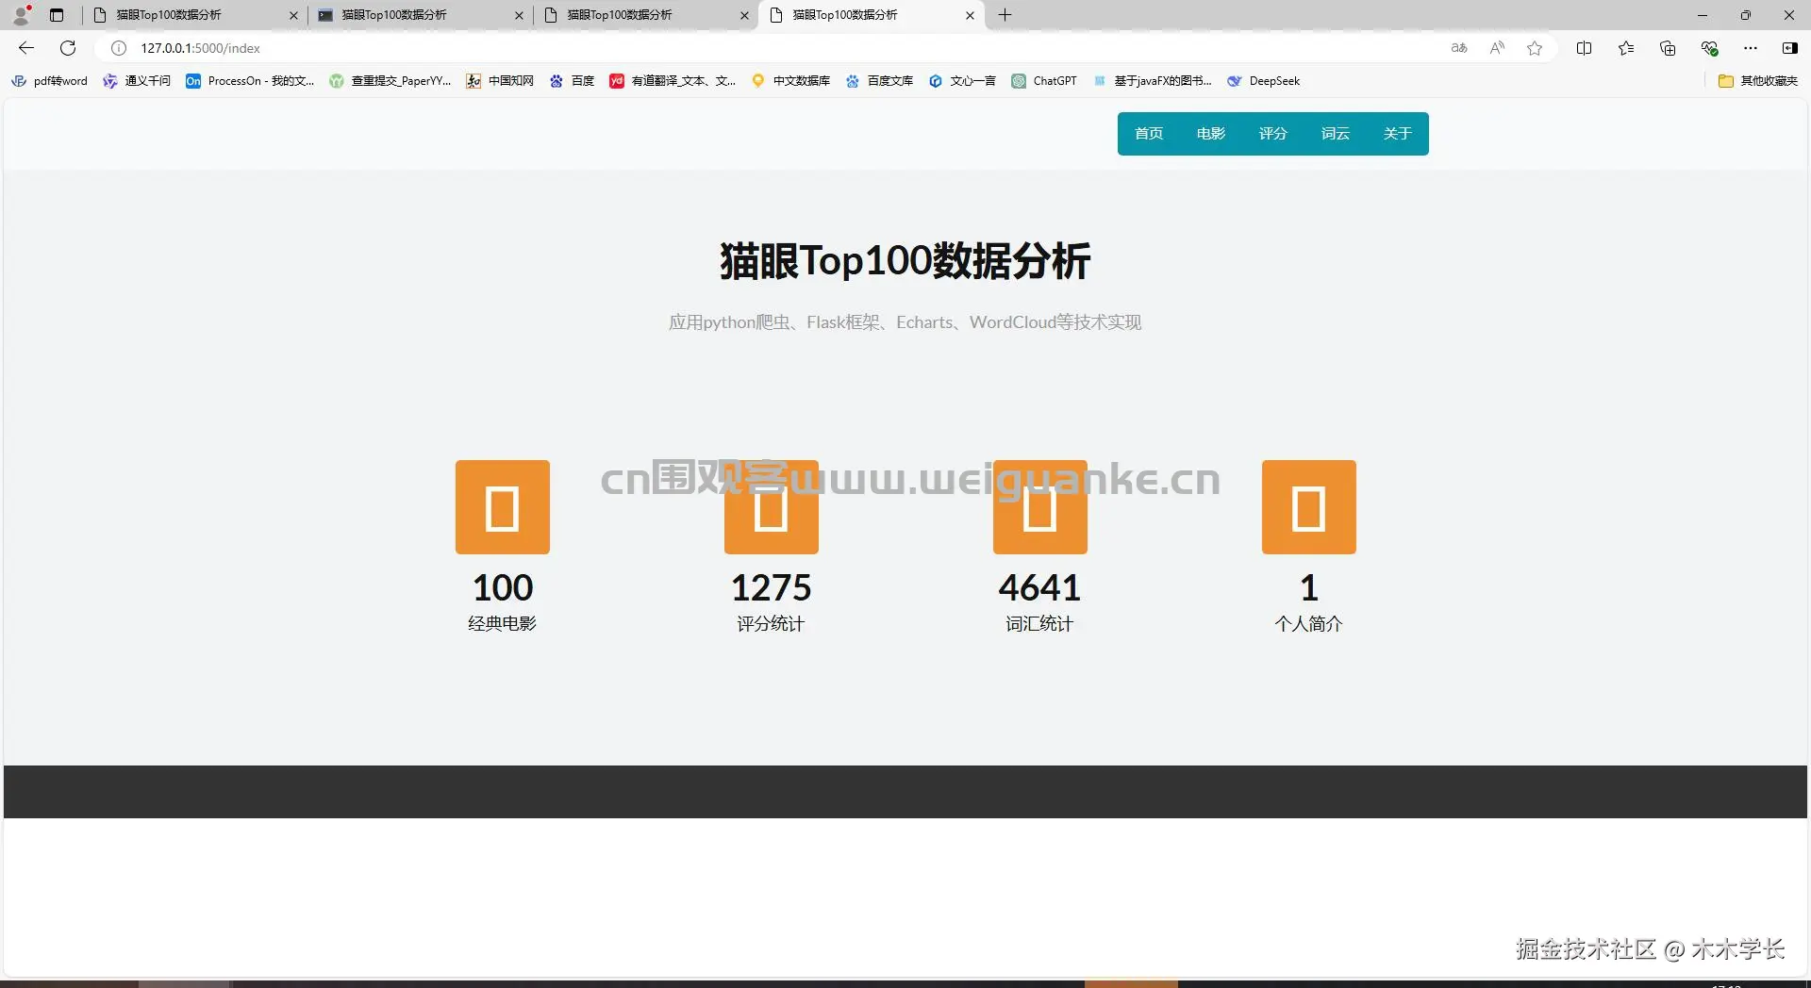Viewport: 1811px width, 988px height.
Task: Click the orange icon above 评分统计
Action: click(x=772, y=507)
